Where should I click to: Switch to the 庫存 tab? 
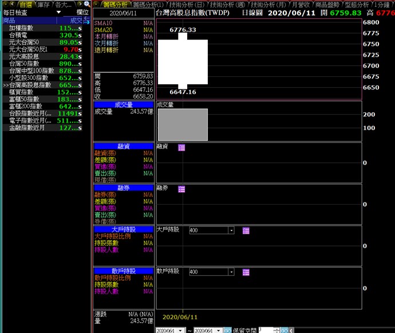[x=44, y=4]
